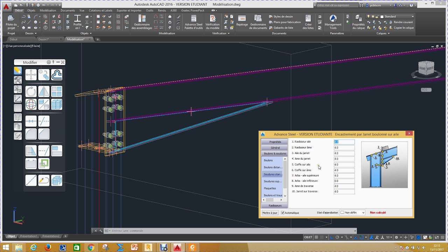
Task: Expand the Vérification panel
Action: 221,33
